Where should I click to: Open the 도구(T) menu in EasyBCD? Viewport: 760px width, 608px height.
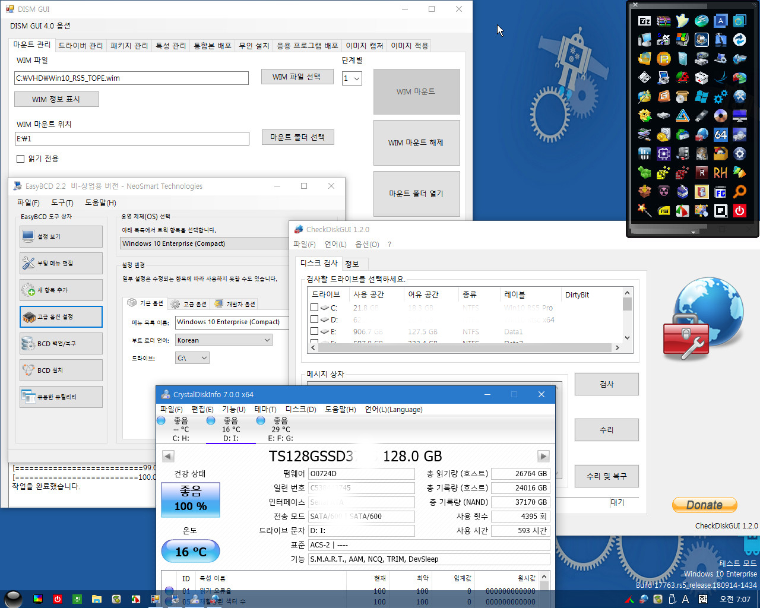click(x=62, y=202)
